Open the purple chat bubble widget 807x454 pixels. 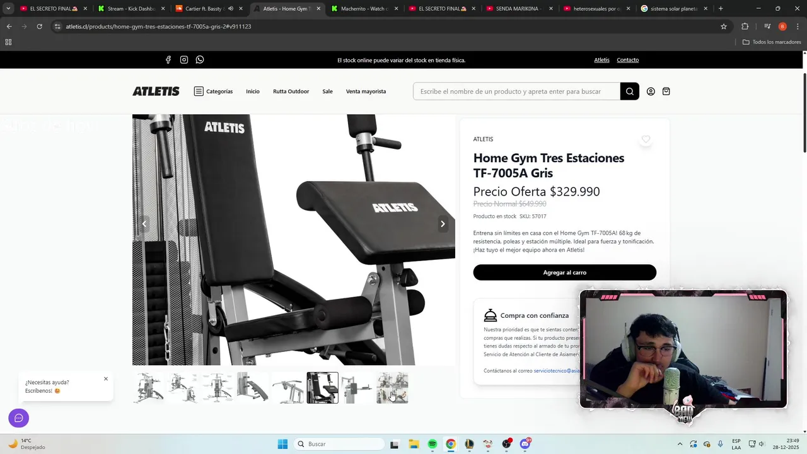19,417
